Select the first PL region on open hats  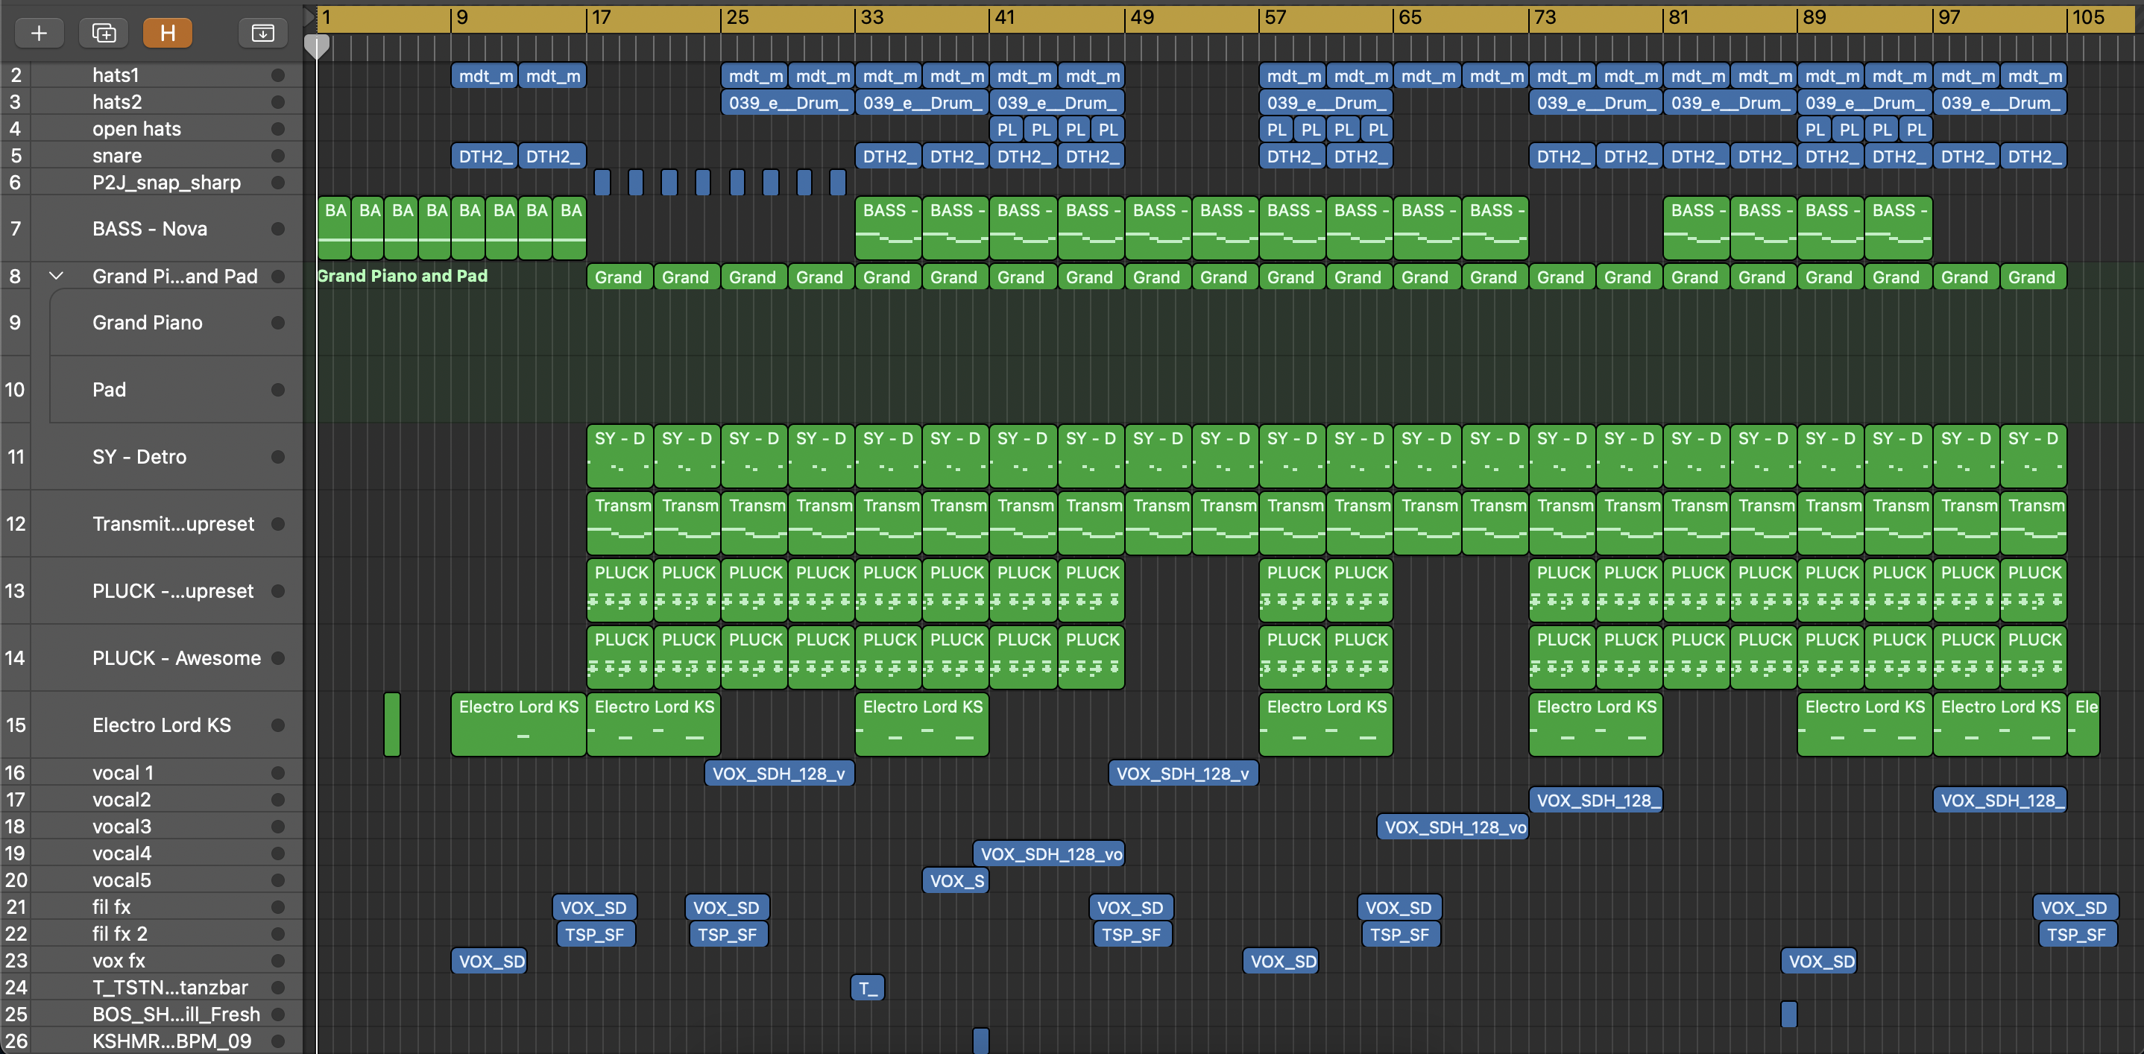[x=1006, y=130]
